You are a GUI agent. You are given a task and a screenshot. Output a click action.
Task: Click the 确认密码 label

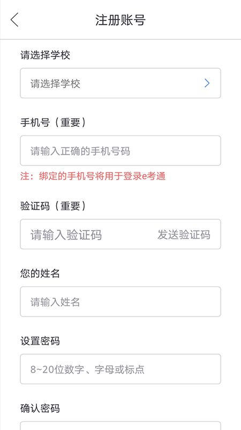tap(40, 408)
